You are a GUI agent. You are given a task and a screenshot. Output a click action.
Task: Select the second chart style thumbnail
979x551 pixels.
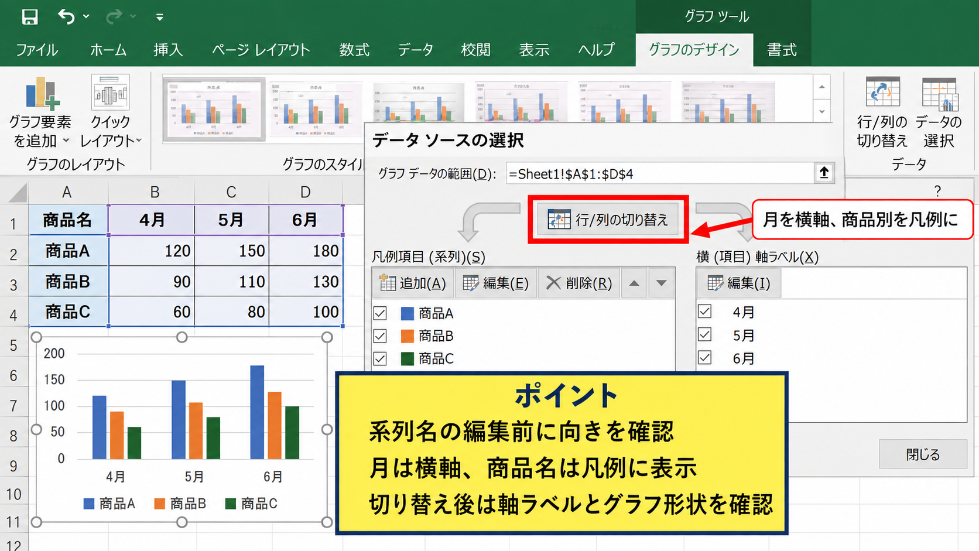click(316, 109)
